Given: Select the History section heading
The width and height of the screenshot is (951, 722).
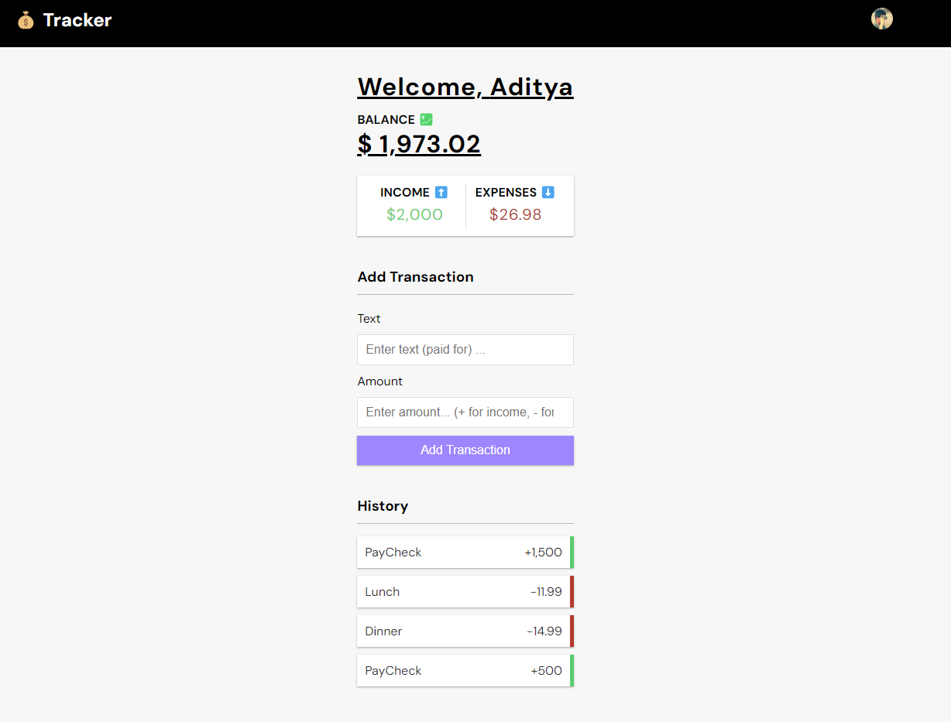Looking at the screenshot, I should point(383,505).
